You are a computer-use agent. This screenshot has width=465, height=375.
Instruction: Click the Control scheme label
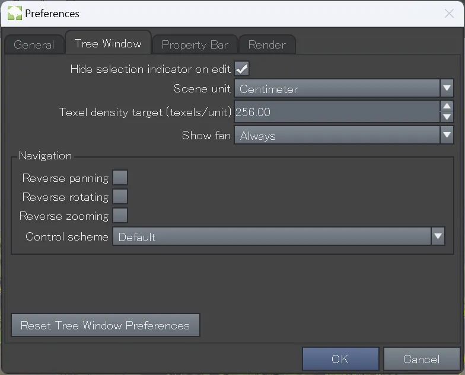[67, 237]
